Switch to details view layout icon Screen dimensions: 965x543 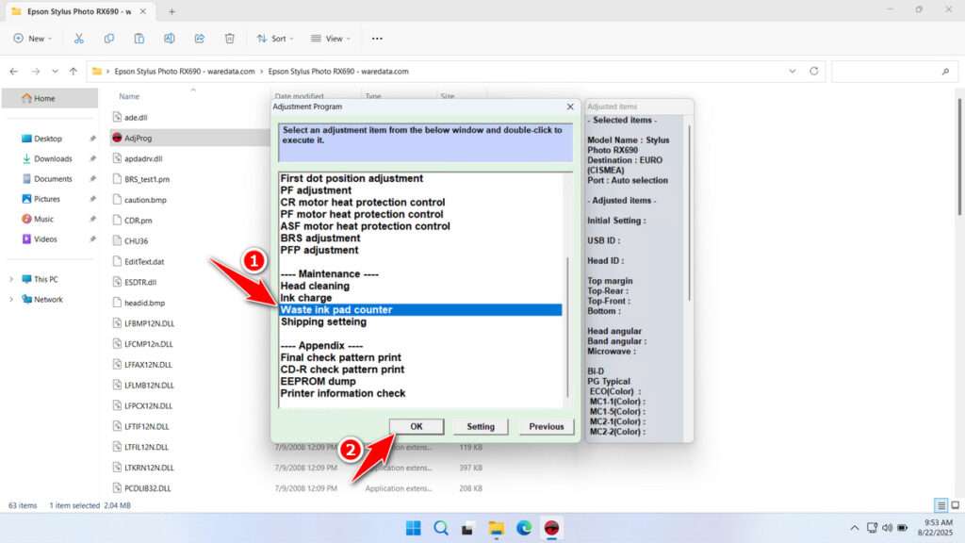click(941, 505)
